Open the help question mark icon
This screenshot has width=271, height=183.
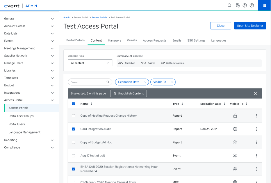[245, 6]
